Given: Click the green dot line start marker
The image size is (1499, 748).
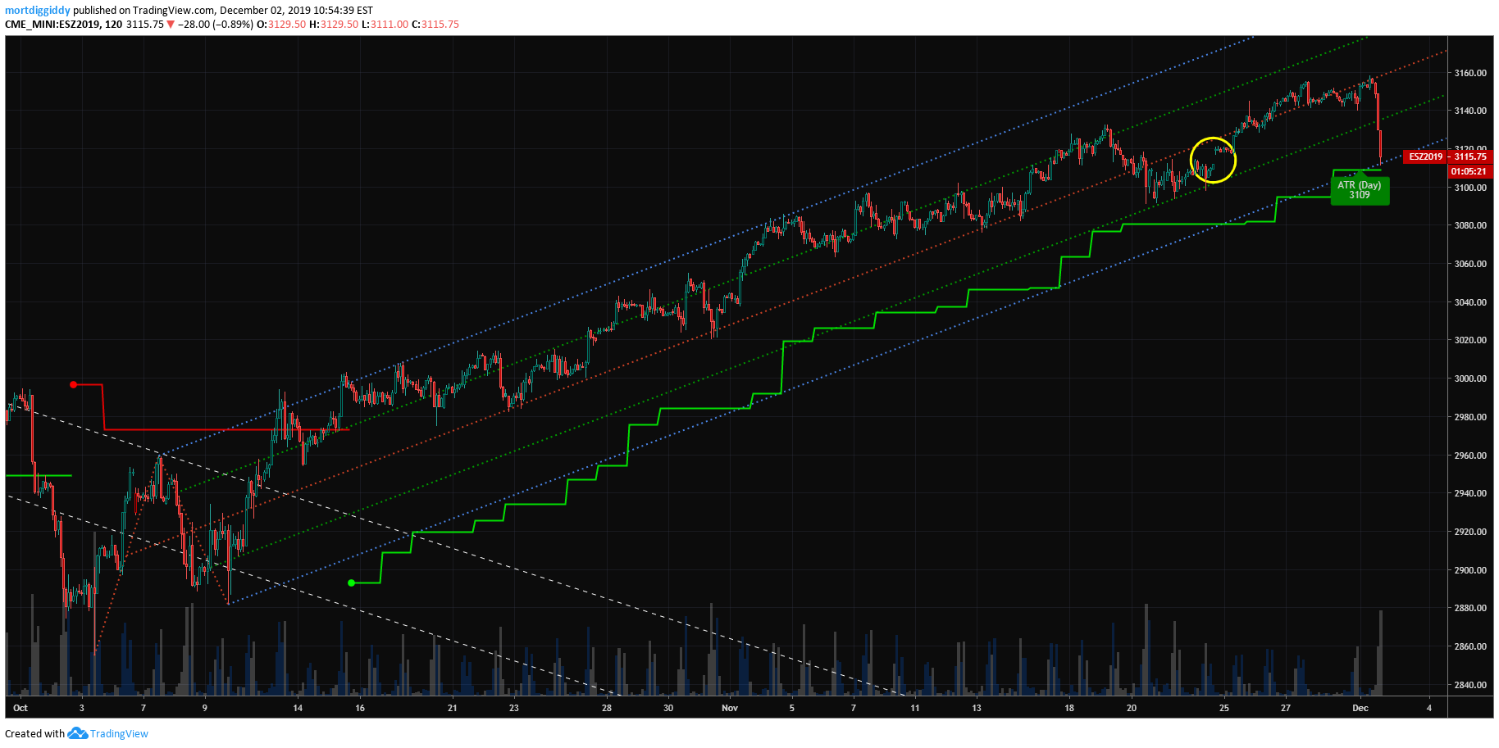Looking at the screenshot, I should 351,583.
